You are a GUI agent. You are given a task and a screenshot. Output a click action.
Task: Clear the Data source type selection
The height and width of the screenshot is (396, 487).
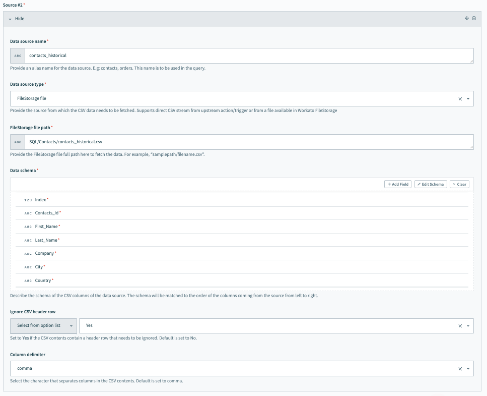[x=460, y=99]
